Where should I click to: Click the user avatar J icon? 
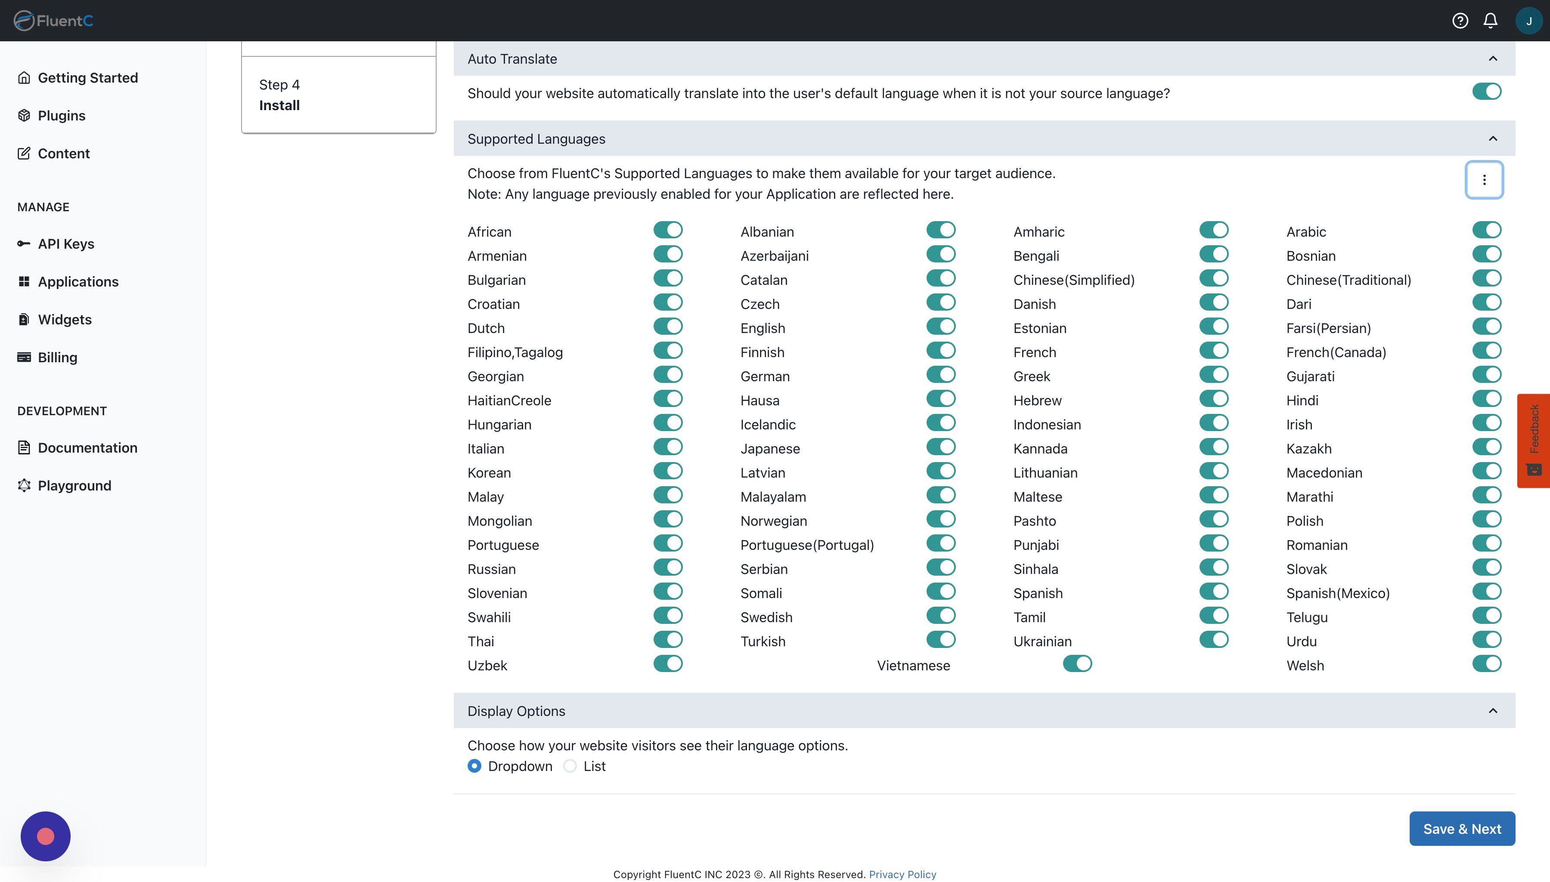[x=1528, y=21]
